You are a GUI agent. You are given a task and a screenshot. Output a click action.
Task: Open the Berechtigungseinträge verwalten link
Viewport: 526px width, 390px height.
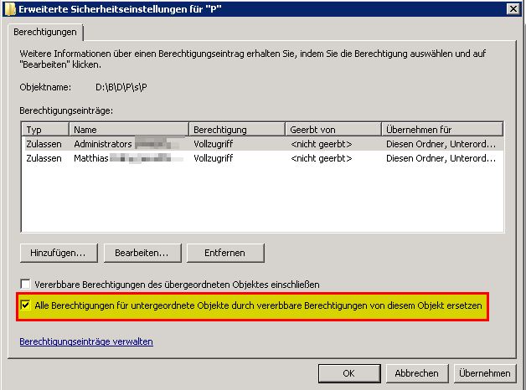(86, 341)
